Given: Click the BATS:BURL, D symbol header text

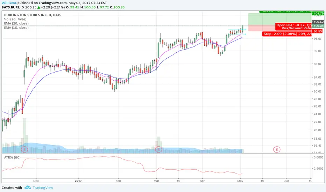Looking at the screenshot, I should [x=13, y=7].
